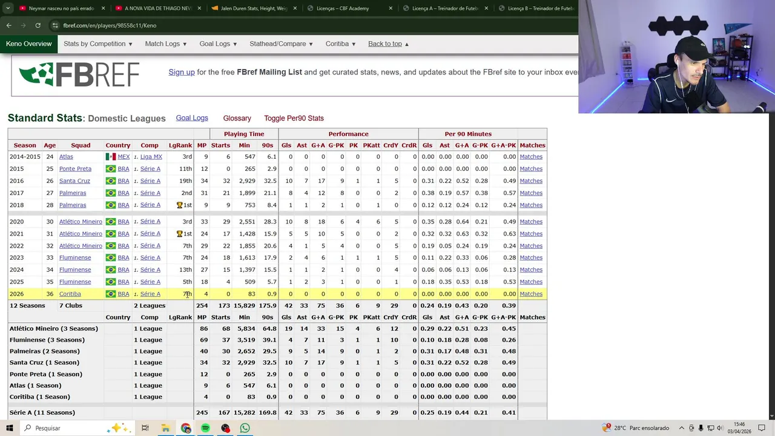Open the Chrome icon in taskbar
The image size is (775, 436).
[186, 428]
